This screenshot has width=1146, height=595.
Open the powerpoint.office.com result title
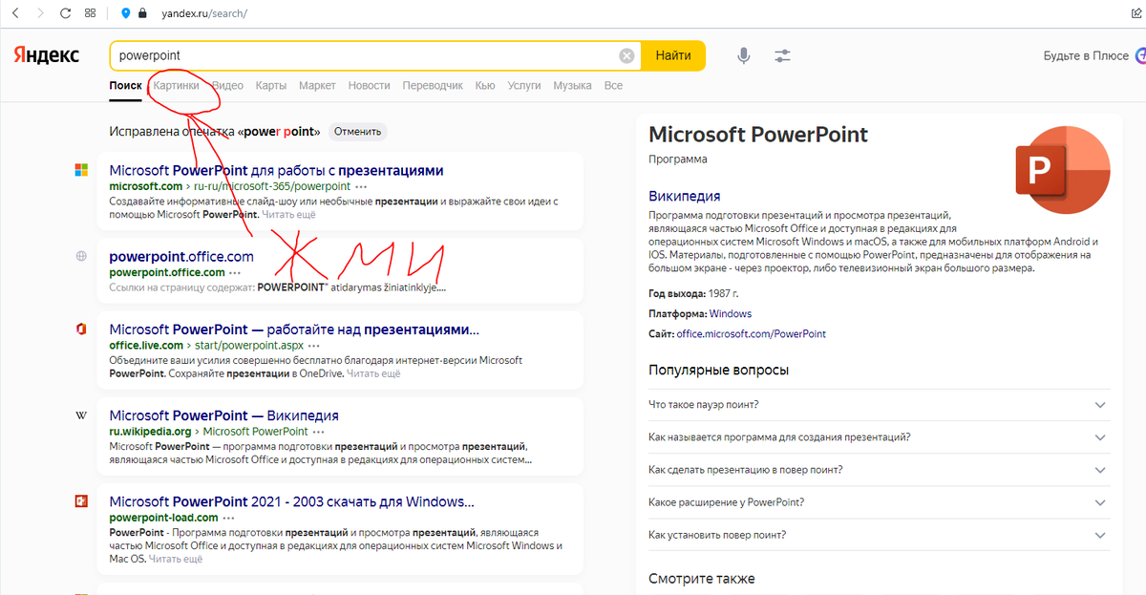(x=181, y=256)
